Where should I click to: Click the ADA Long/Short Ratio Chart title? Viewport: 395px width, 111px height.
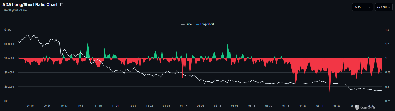pos(30,5)
